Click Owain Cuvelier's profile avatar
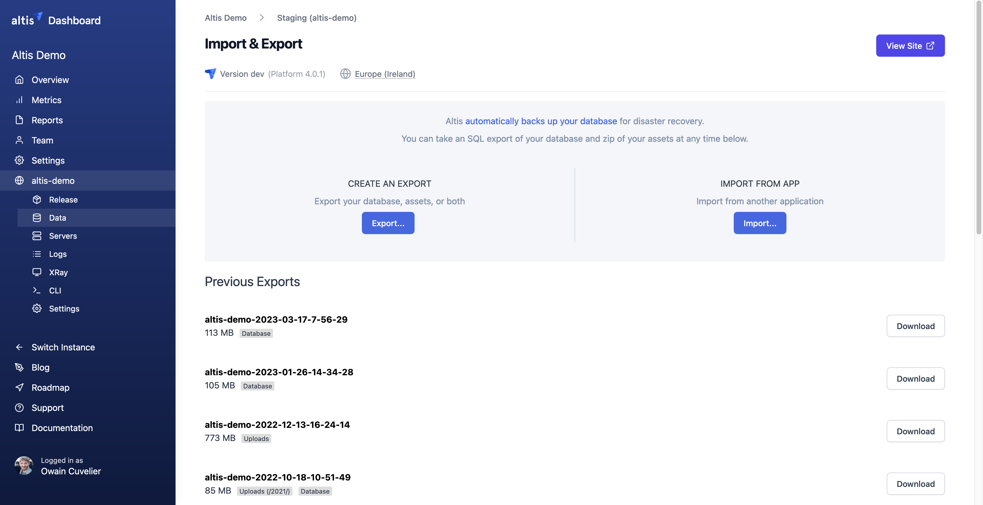The height and width of the screenshot is (505, 983). coord(24,465)
